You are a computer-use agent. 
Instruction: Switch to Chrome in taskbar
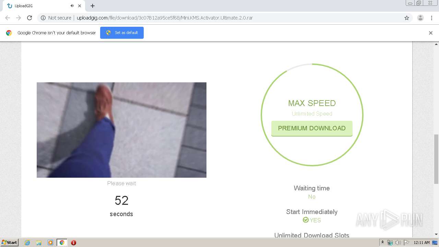[62, 243]
